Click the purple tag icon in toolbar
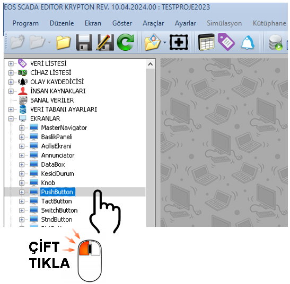This screenshot has width=290, height=284. tap(226, 42)
